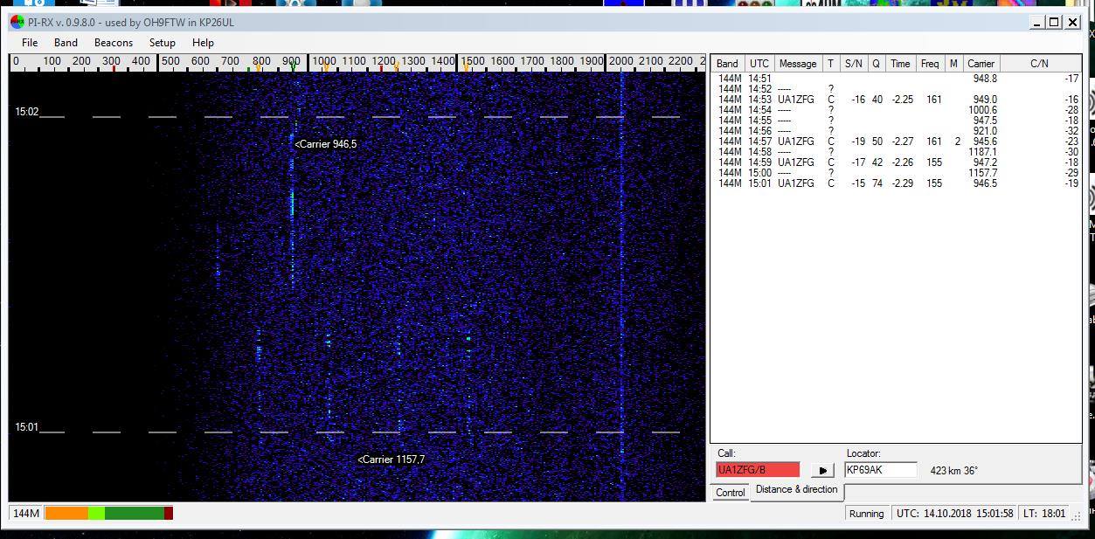Click the 2000 label on the frequency scale
Viewport: 1095px width, 539px height.
point(621,62)
